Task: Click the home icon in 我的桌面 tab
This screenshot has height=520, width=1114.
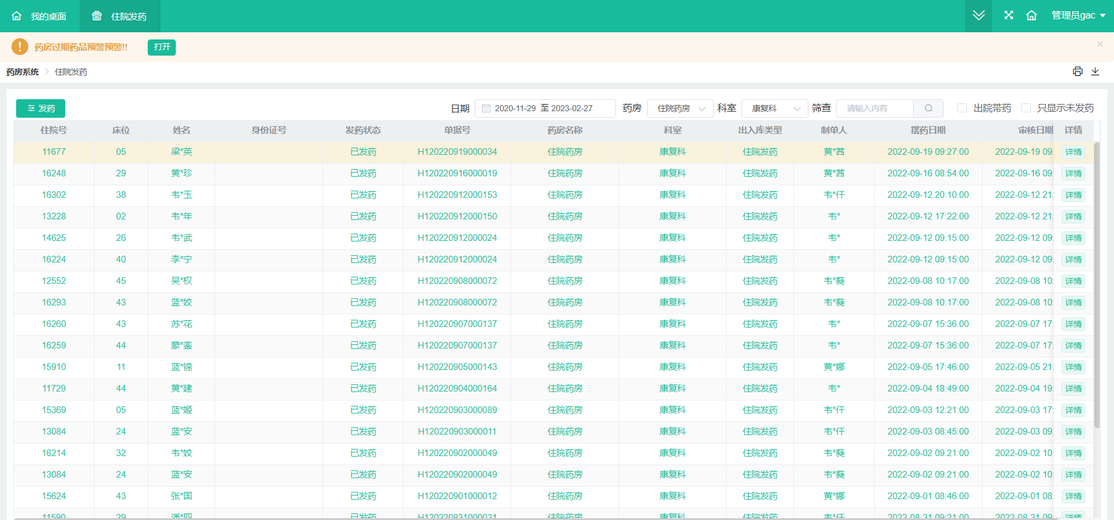Action: click(17, 16)
